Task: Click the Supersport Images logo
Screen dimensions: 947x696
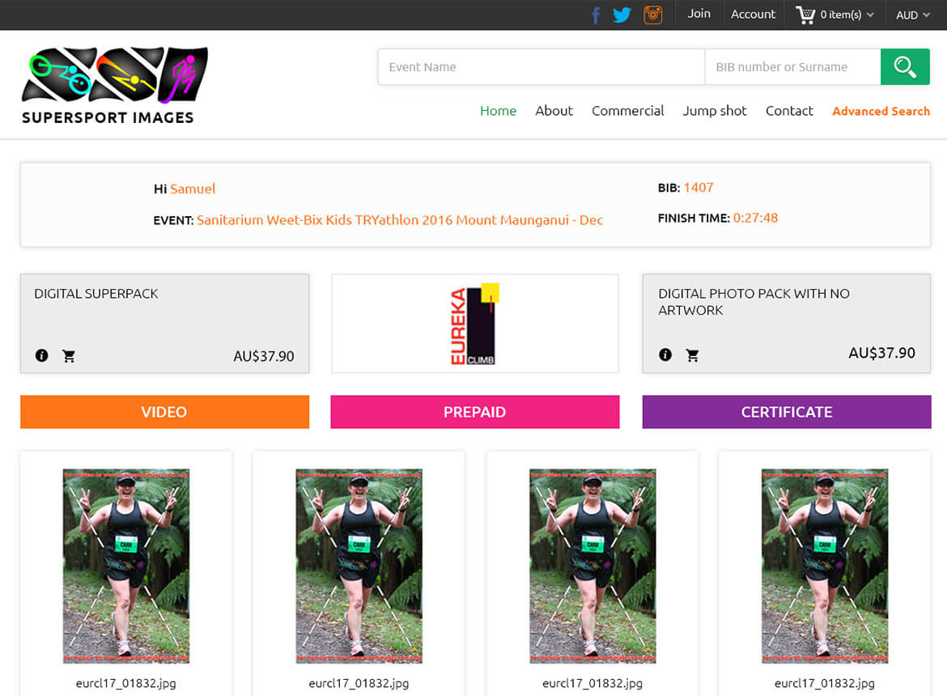Action: click(x=114, y=85)
